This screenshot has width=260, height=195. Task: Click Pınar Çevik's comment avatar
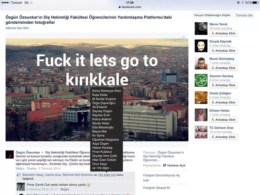point(21,187)
